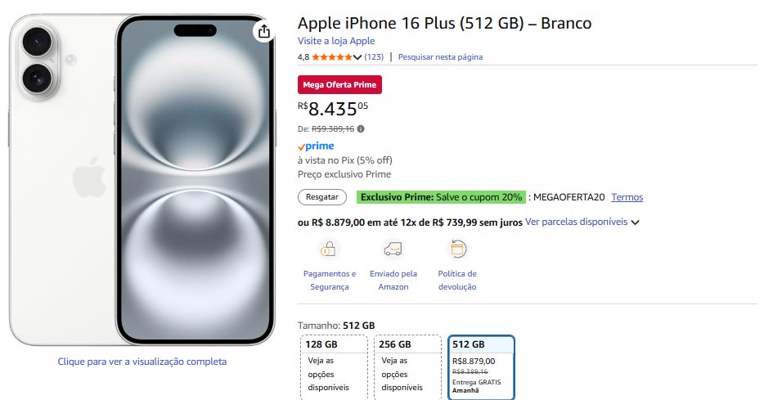Viewport: 773px width, 400px height.
Task: Click the Prime logo
Action: [316, 146]
